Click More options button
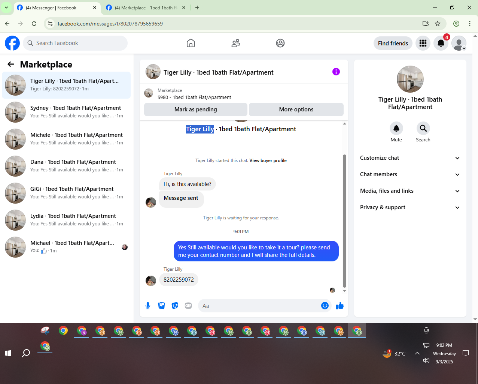The width and height of the screenshot is (478, 384). (x=296, y=109)
